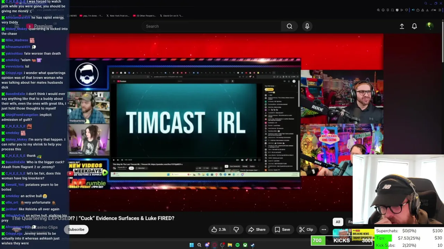The height and width of the screenshot is (249, 444).
Task: Open the YouTube account avatar menu
Action: point(429,26)
